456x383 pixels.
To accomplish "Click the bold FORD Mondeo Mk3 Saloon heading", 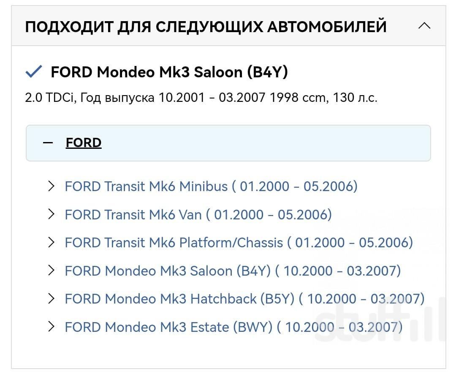I will pos(169,72).
